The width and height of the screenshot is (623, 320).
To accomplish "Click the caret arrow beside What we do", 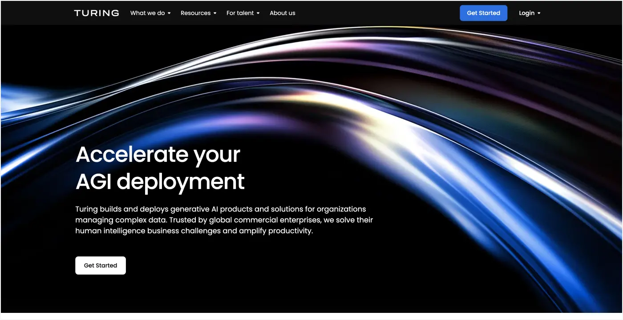I will click(x=169, y=13).
